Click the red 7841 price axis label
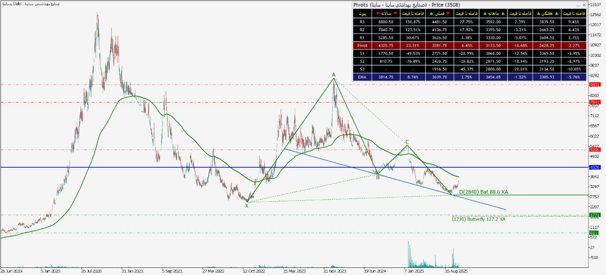606x275 pixels. pyautogui.click(x=595, y=102)
